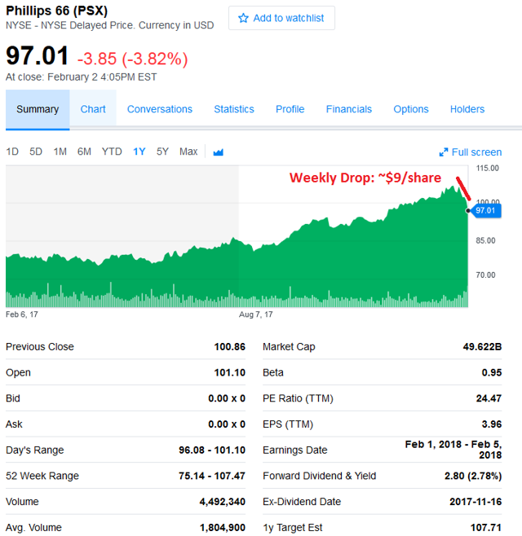
Task: Click the 115.00 price axis label
Action: [x=488, y=168]
